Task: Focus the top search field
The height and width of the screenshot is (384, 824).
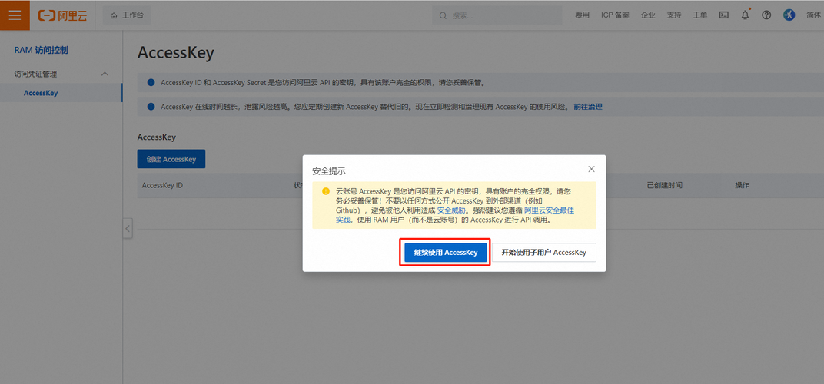Action: click(x=499, y=16)
